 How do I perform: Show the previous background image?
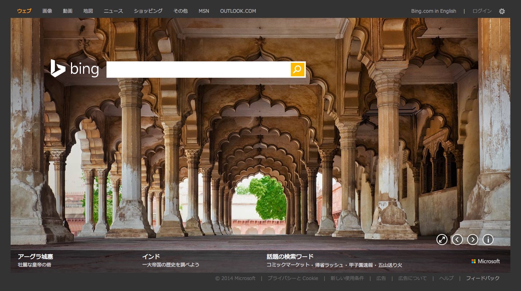click(x=457, y=240)
